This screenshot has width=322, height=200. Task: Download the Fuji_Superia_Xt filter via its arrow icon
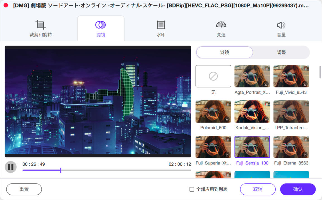227,154
